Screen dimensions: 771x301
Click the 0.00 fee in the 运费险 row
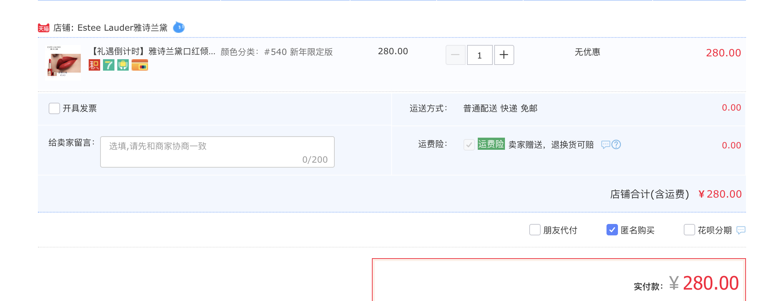[731, 146]
